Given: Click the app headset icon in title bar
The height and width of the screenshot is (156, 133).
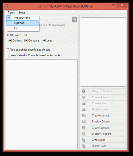Looking at the screenshot, I should tap(7, 6).
